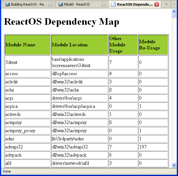
Task: Click the Dependency Map tab page icon
Action: [x=113, y=4]
